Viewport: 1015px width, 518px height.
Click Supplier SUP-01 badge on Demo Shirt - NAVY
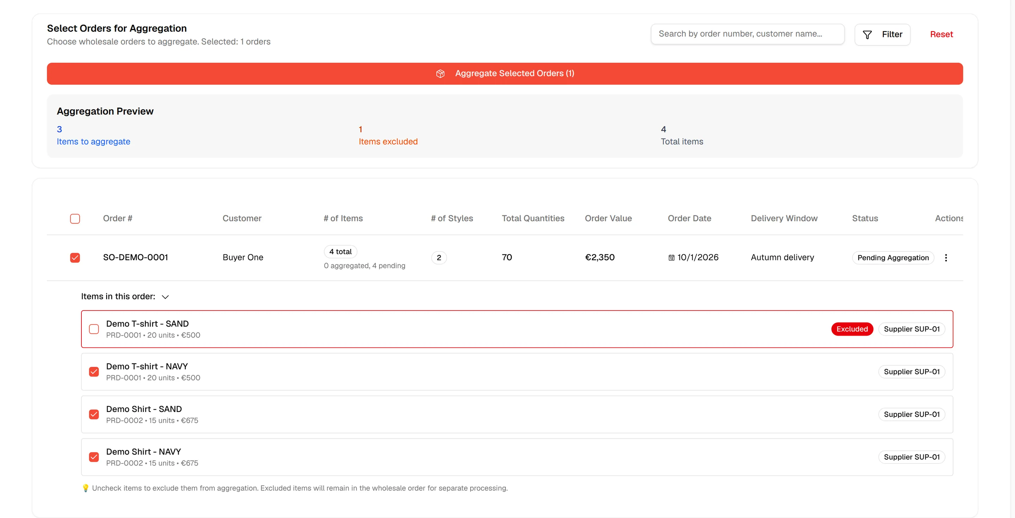pos(911,457)
